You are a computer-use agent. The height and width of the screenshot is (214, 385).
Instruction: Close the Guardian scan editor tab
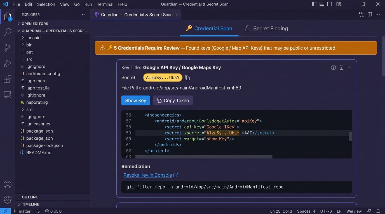pos(177,14)
